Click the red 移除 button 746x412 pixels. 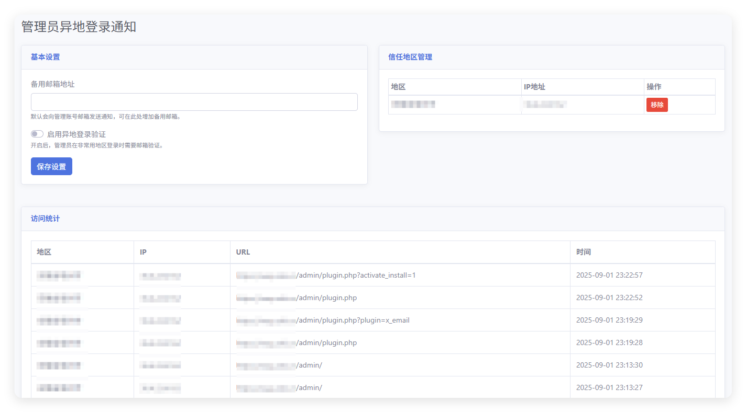[657, 105]
